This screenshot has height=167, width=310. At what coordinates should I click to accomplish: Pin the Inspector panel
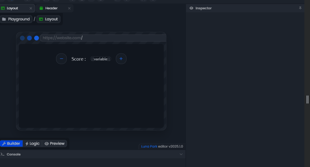[x=300, y=8]
